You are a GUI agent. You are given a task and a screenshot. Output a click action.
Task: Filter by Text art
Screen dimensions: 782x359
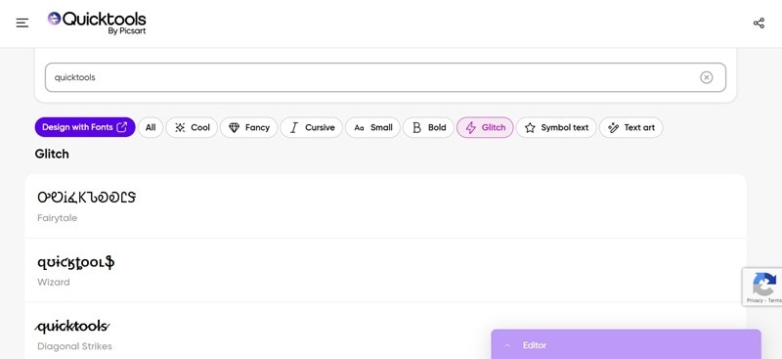pos(630,127)
